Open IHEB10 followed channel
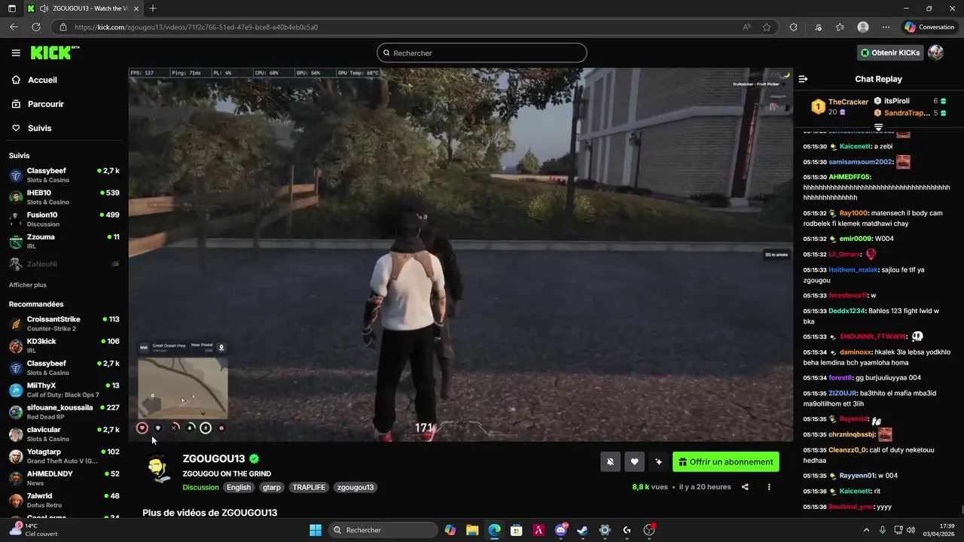964x542 pixels. click(64, 197)
